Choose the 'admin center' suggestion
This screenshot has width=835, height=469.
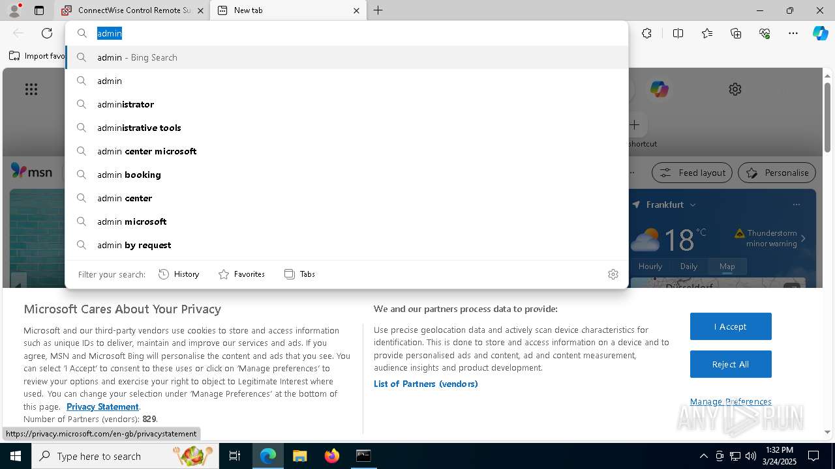click(346, 198)
